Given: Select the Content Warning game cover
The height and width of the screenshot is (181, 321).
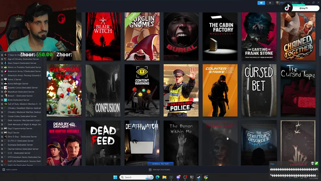Looking at the screenshot, I should tap(142, 90).
